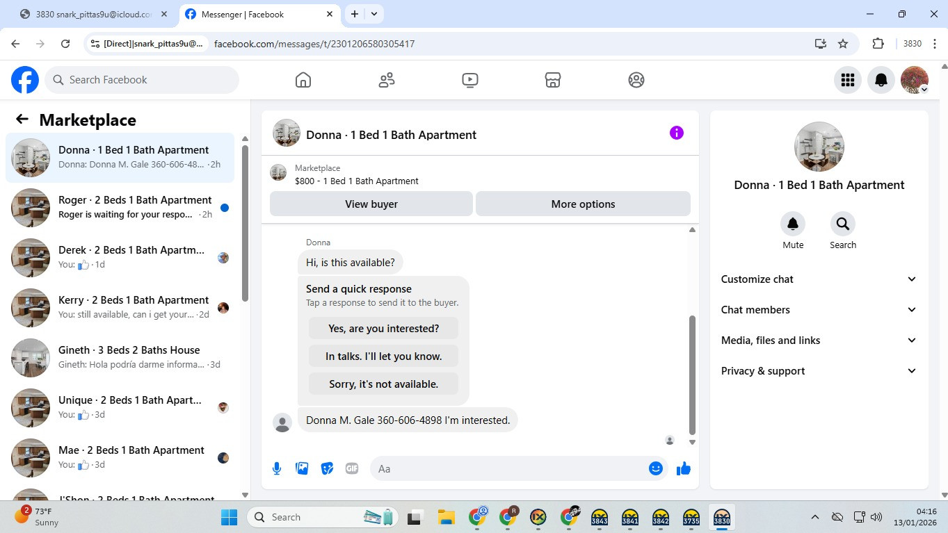Open conversation information purple icon
Viewport: 948px width, 533px height.
point(677,133)
